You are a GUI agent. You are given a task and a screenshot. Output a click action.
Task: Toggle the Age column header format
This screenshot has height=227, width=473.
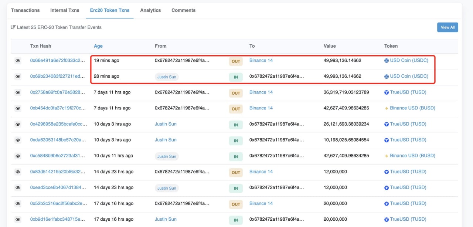tap(98, 46)
